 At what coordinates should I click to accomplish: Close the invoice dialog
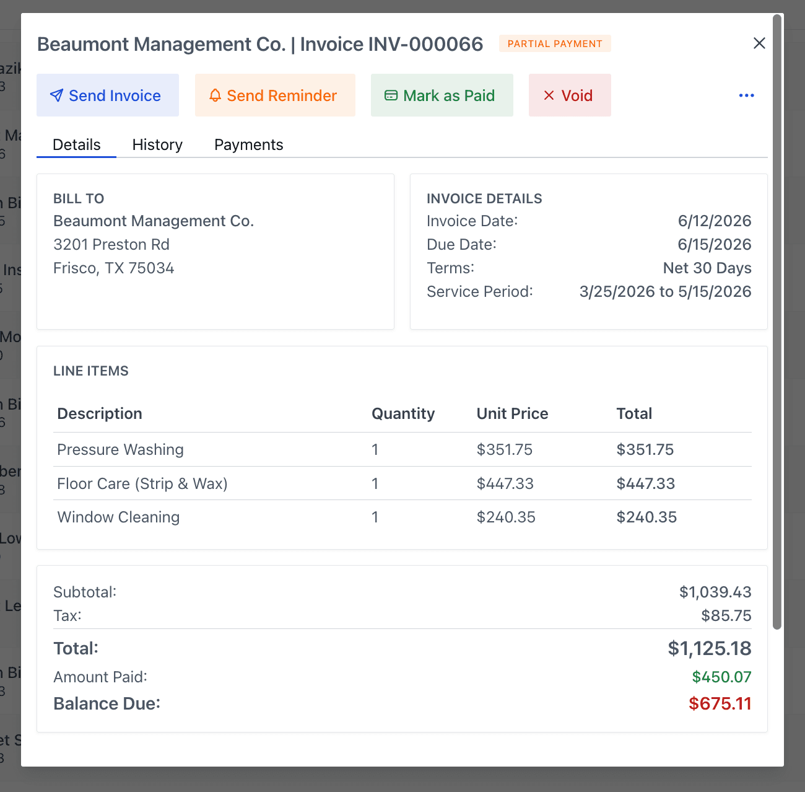[759, 43]
